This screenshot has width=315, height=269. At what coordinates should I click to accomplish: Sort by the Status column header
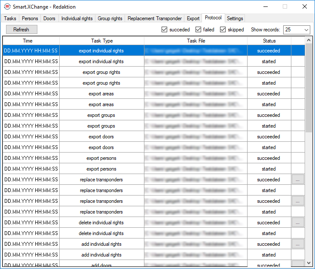[269, 41]
